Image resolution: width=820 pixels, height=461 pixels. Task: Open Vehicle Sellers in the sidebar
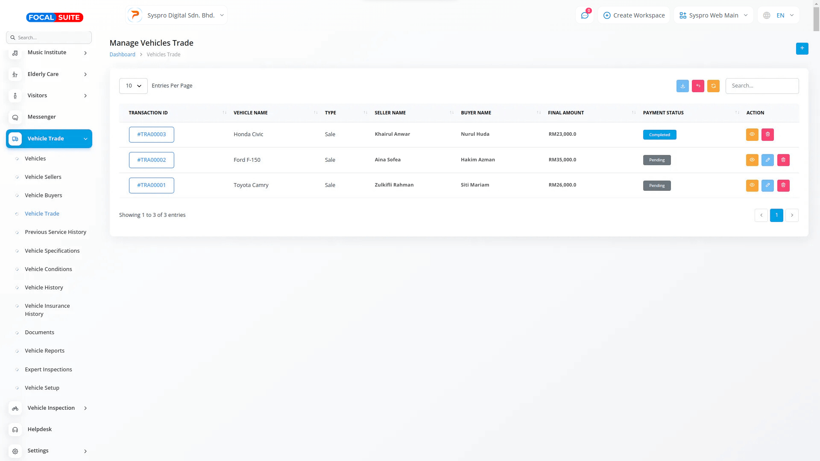(x=43, y=177)
